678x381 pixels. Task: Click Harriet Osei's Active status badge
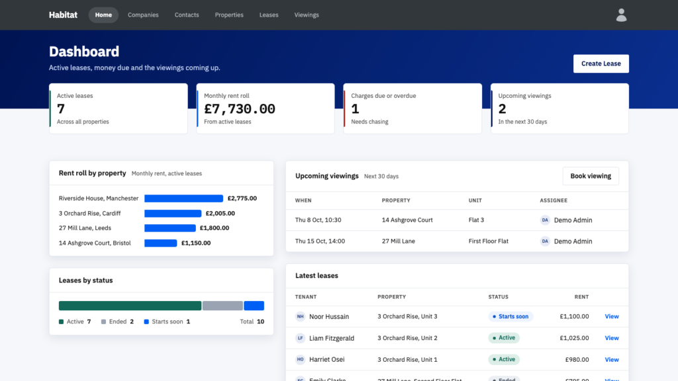click(504, 359)
